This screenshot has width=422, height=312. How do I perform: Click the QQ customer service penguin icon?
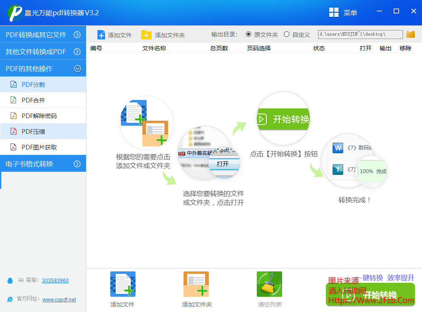10,280
